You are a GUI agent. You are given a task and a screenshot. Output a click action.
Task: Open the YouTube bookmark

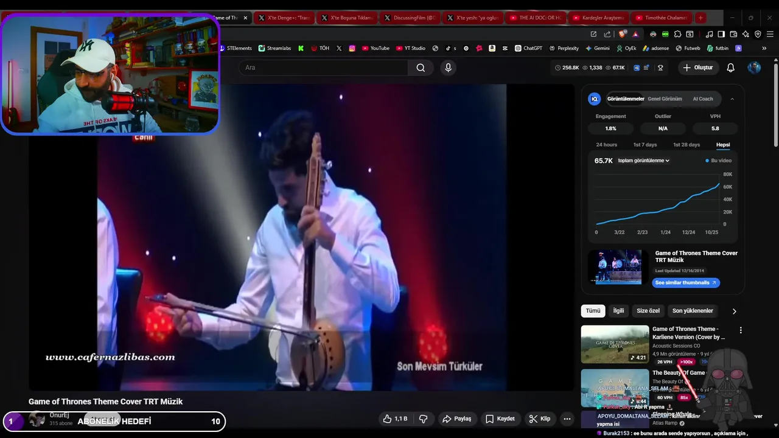point(375,48)
